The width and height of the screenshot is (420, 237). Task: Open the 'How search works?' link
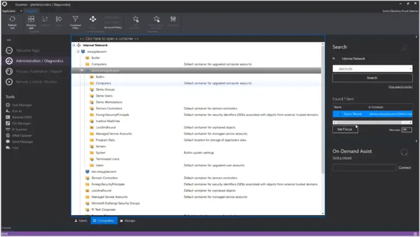400,86
